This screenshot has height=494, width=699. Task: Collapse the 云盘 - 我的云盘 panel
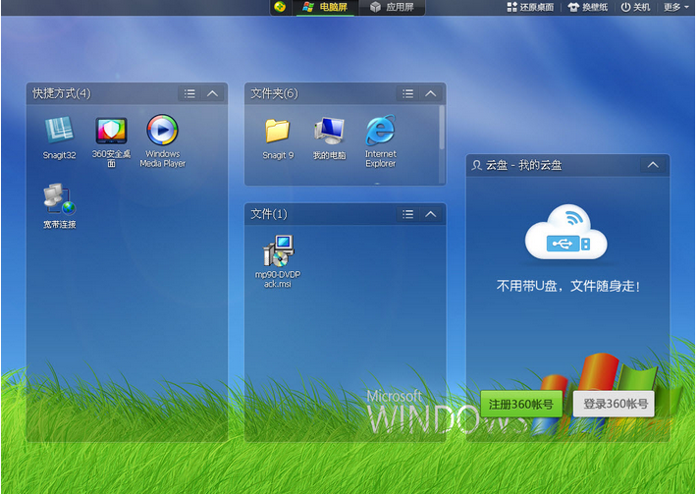tap(653, 165)
